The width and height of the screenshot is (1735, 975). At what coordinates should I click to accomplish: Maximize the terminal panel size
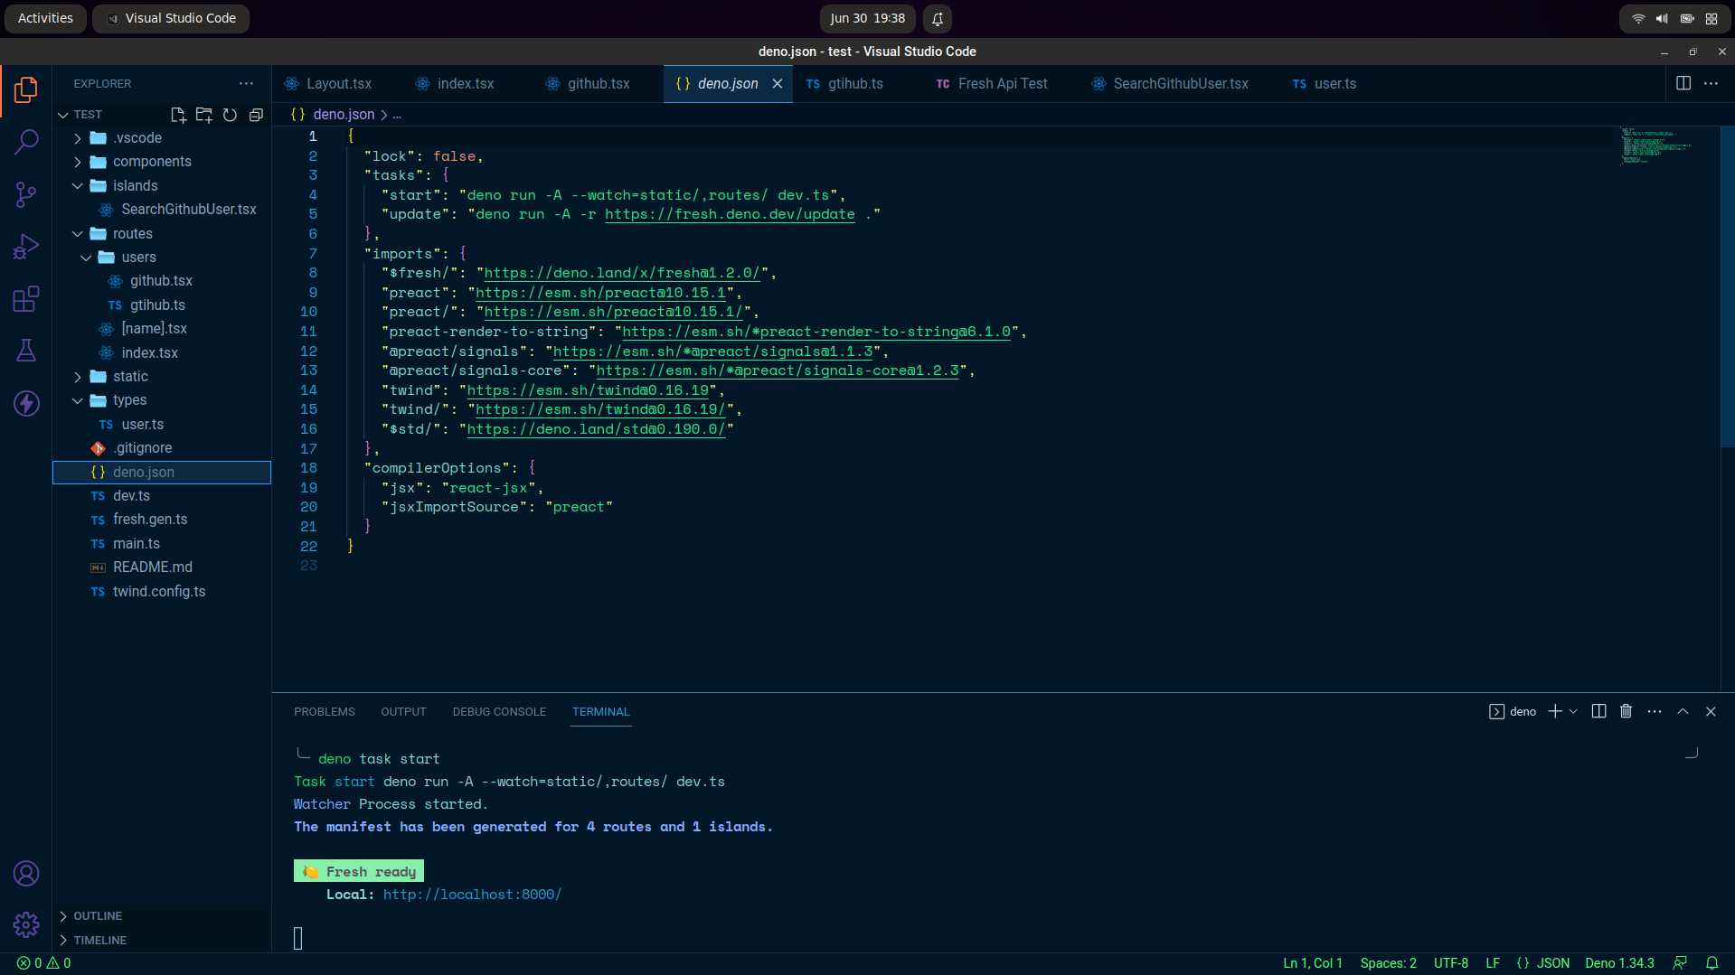[1683, 711]
